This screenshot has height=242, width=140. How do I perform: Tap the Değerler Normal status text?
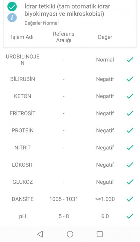[x=42, y=23]
